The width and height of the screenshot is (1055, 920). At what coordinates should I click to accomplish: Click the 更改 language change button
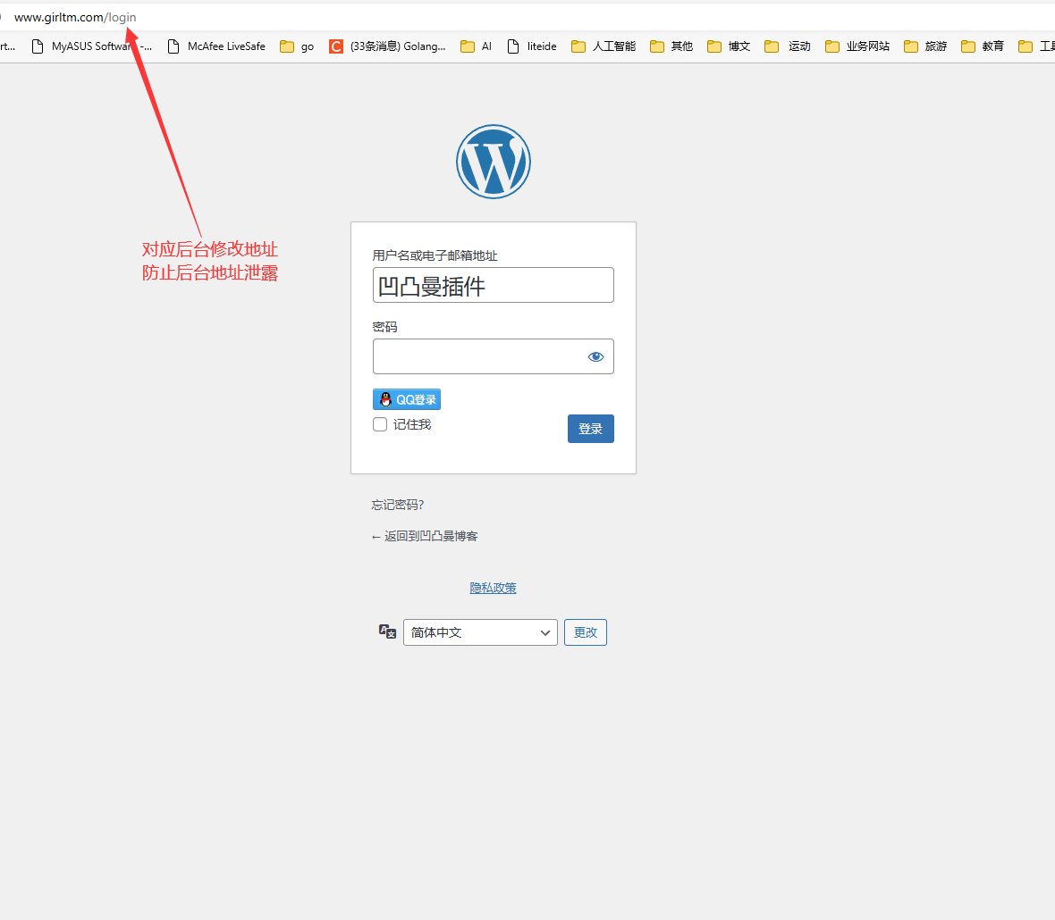(586, 632)
